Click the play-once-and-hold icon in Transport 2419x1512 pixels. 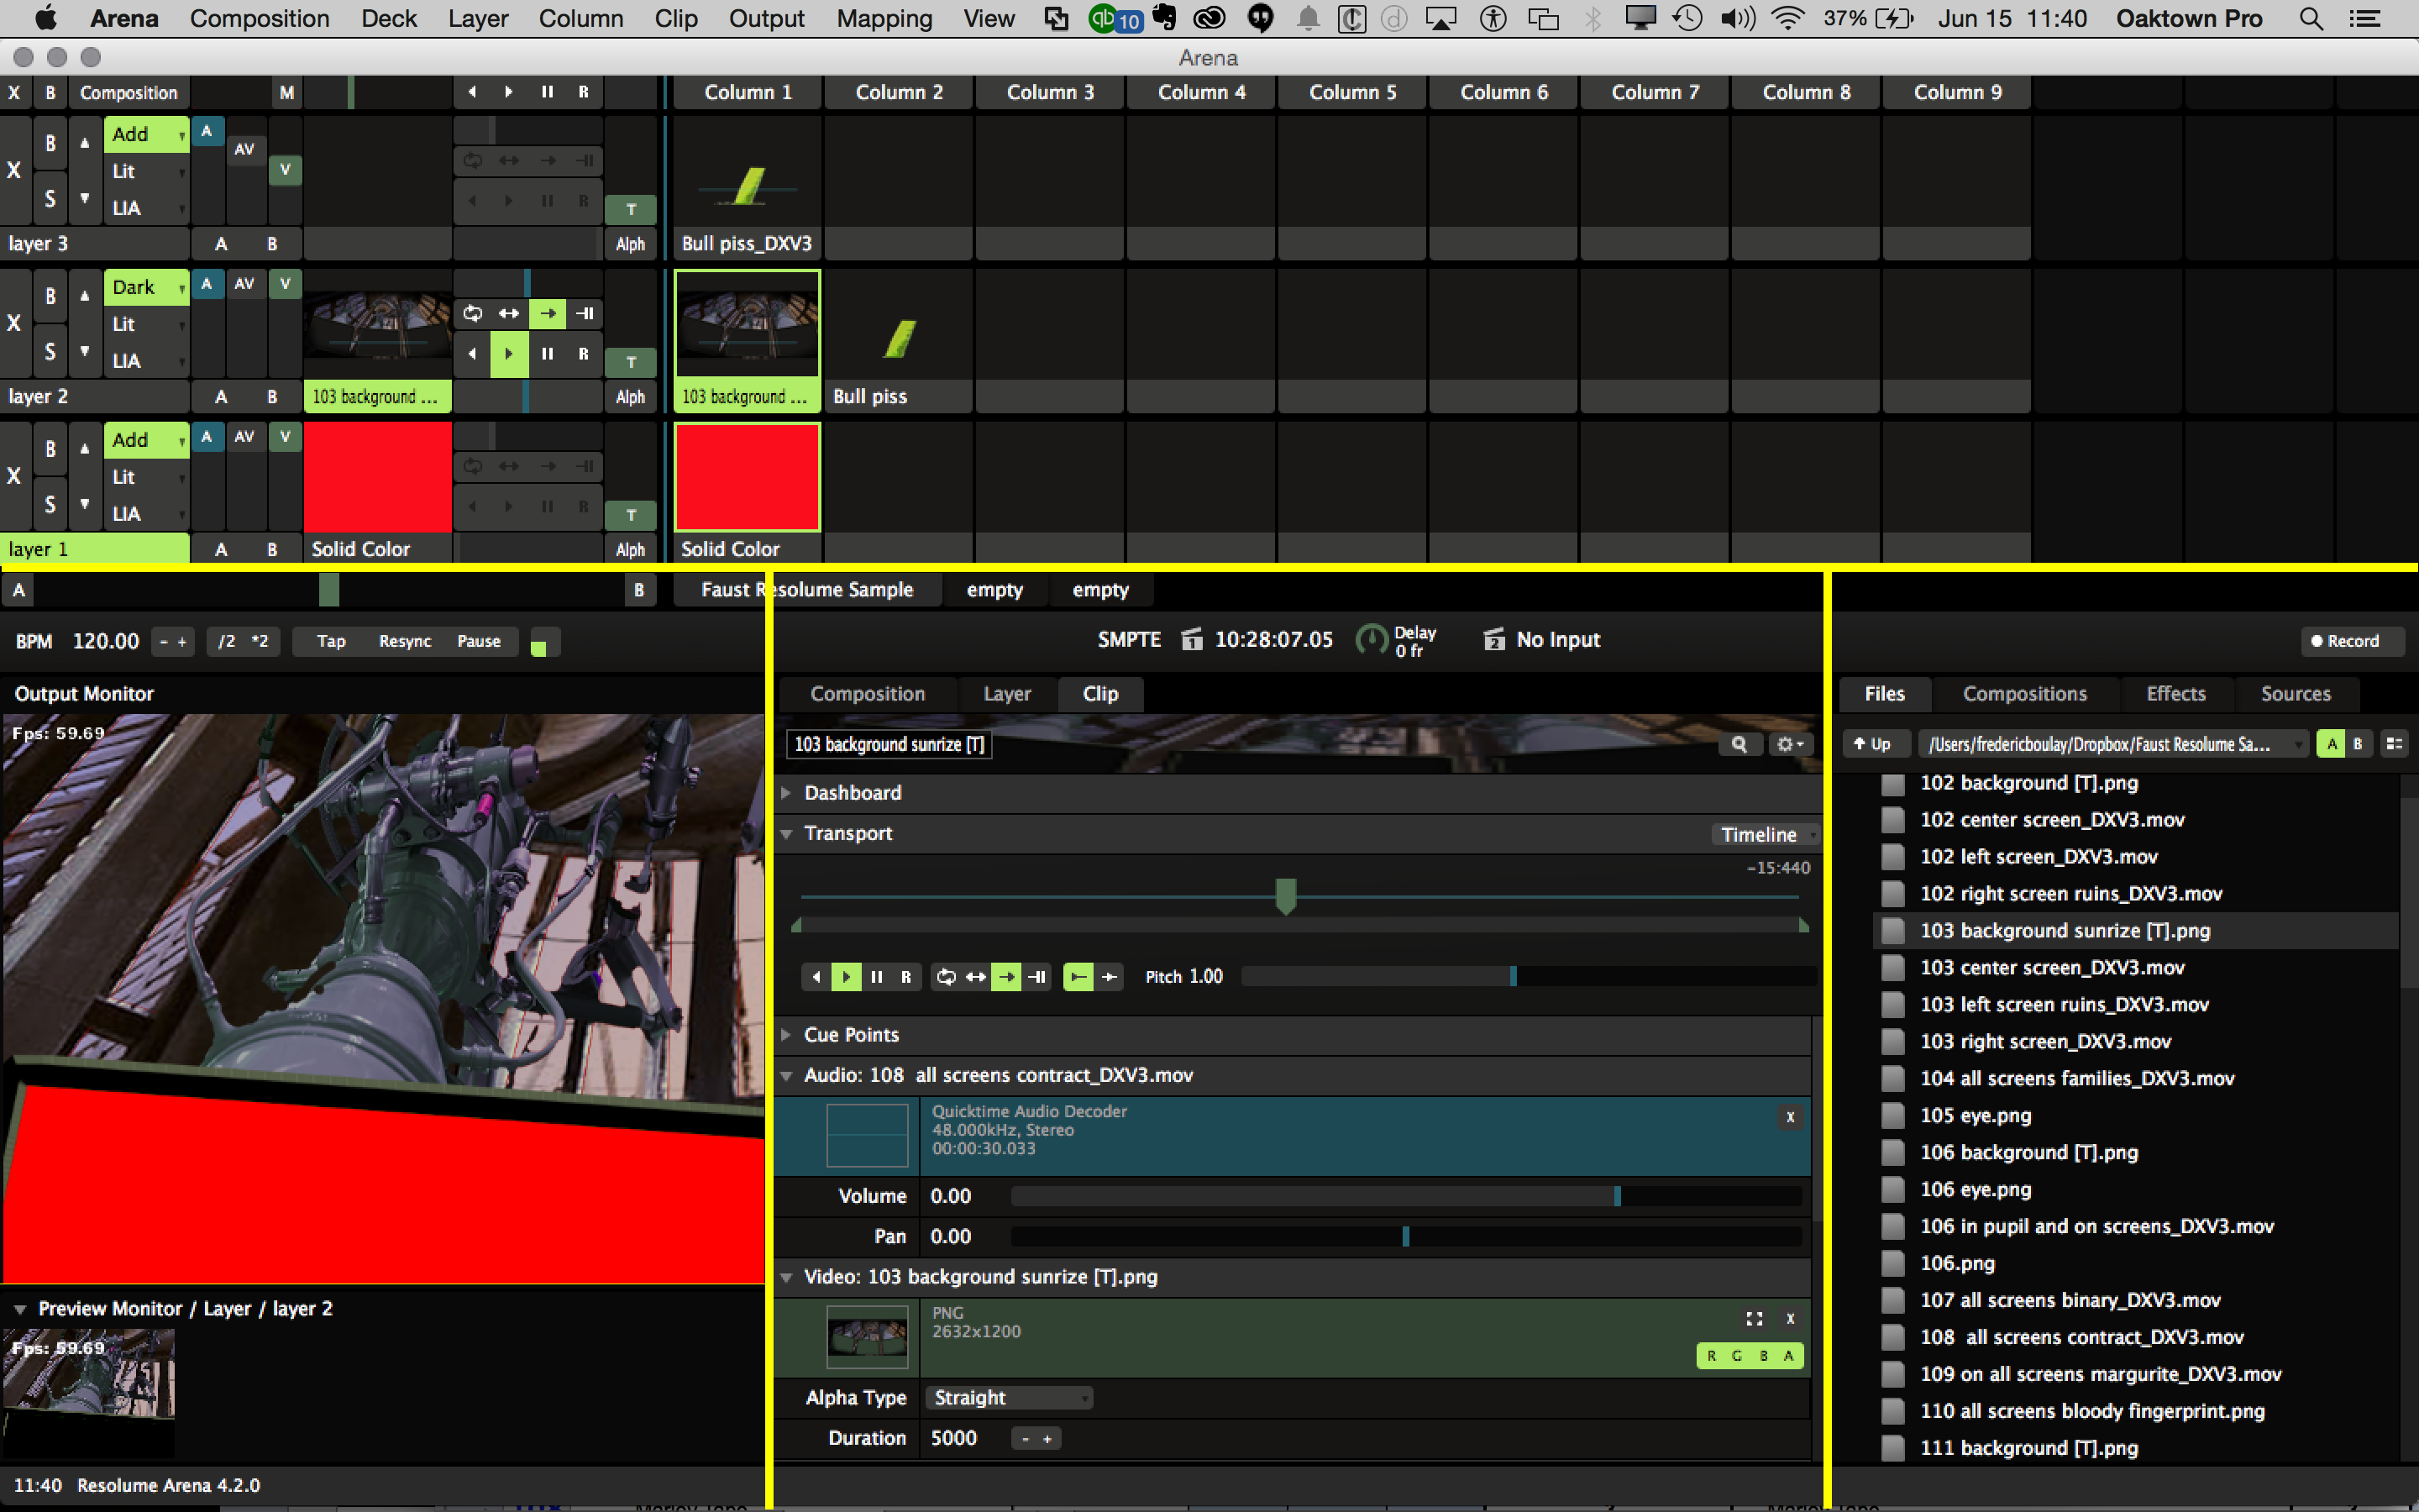1036,977
